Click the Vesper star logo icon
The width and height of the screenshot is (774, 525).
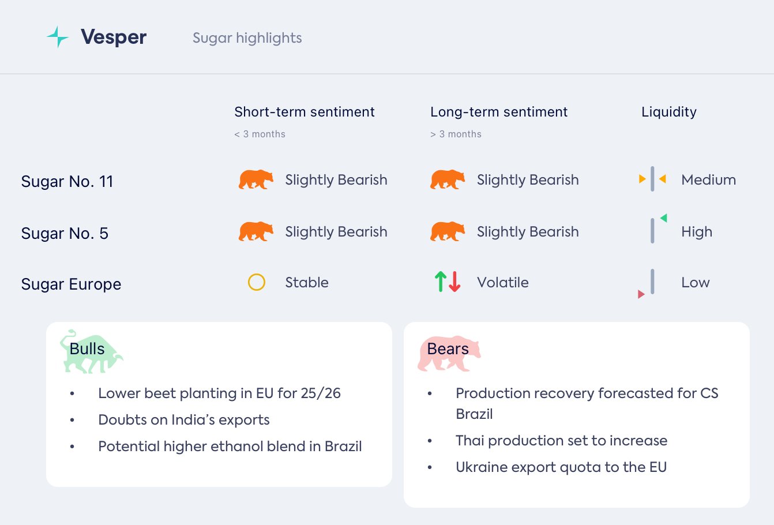(58, 37)
